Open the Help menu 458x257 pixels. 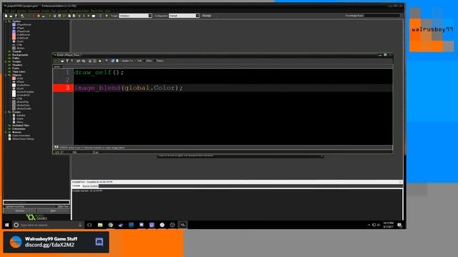pyautogui.click(x=108, y=11)
